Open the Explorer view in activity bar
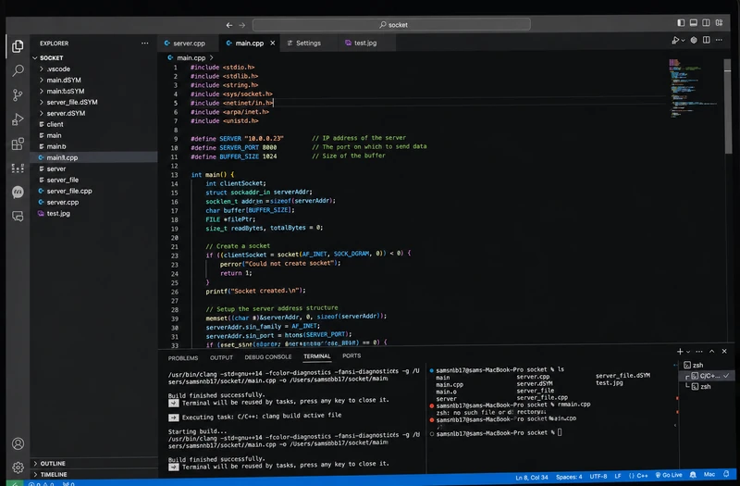The image size is (740, 486). click(x=18, y=45)
